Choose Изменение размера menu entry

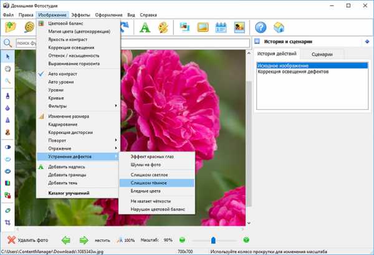click(79, 116)
